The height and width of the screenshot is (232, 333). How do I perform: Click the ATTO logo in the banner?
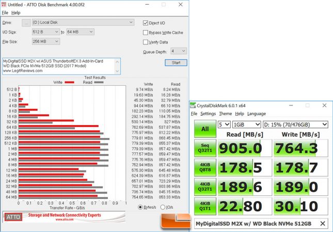pos(13,217)
